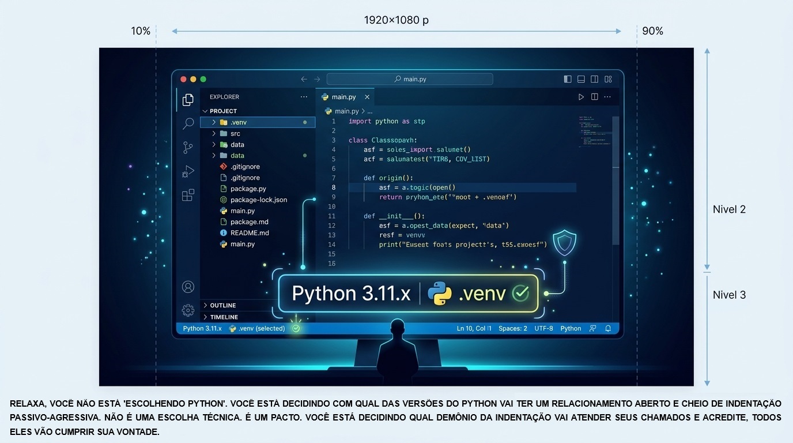
Task: Click the feedback icon beside the bell
Action: pyautogui.click(x=592, y=328)
